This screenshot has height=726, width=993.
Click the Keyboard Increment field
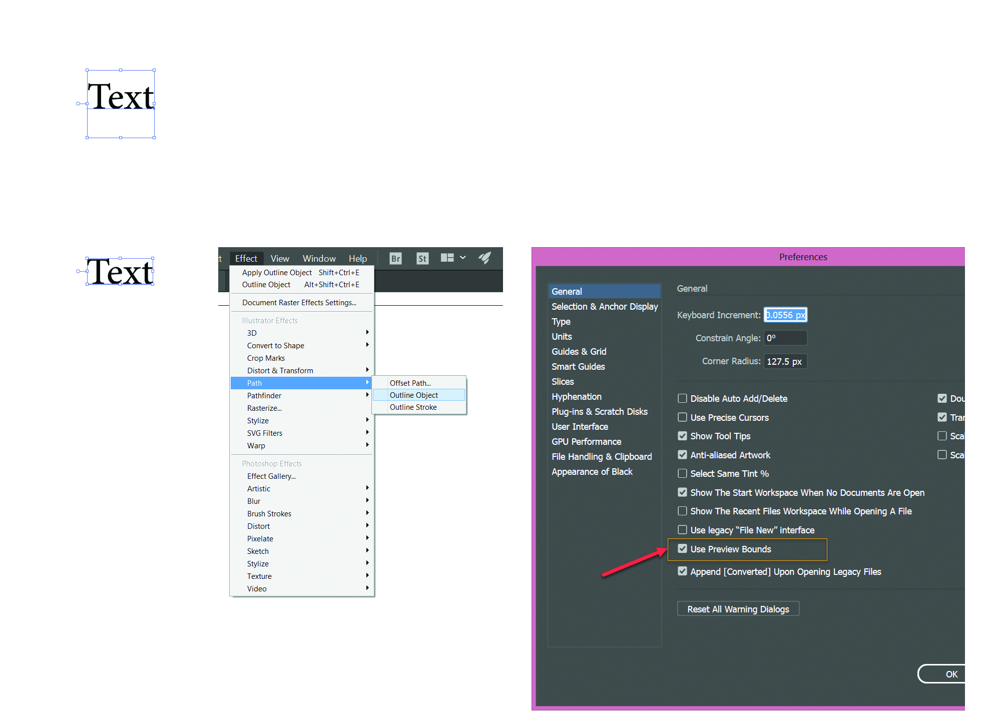coord(785,315)
